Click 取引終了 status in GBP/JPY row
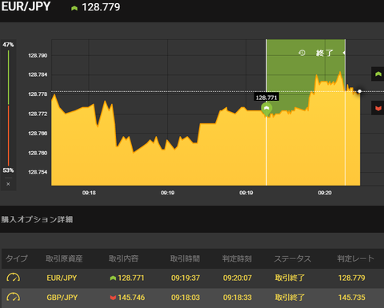This screenshot has height=308, width=384. (x=290, y=298)
